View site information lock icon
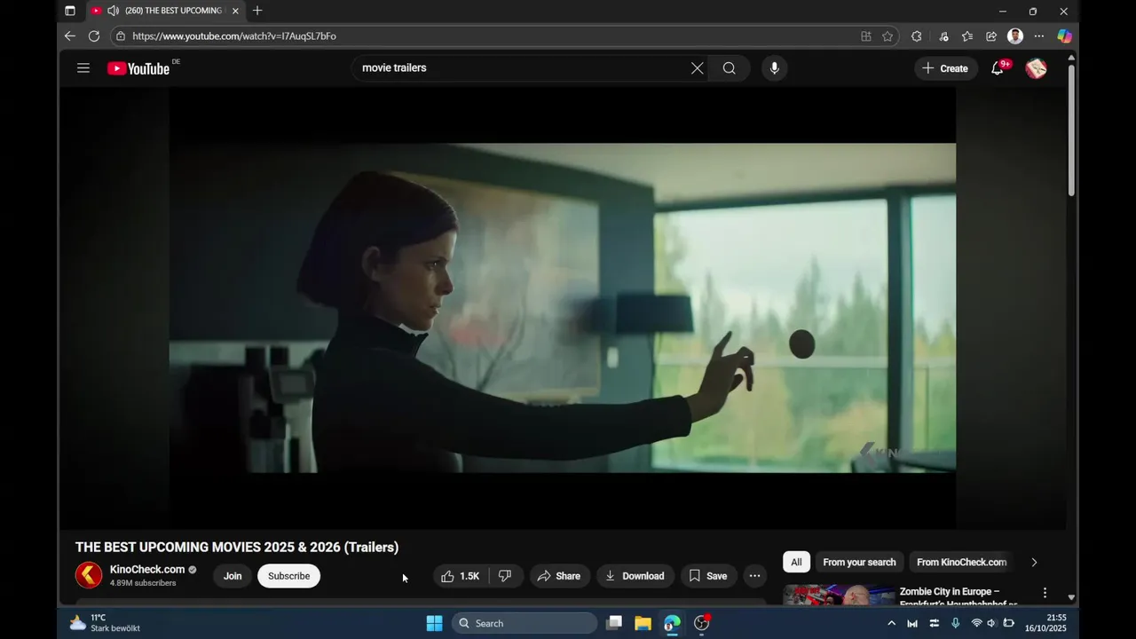The width and height of the screenshot is (1136, 639). point(122,36)
